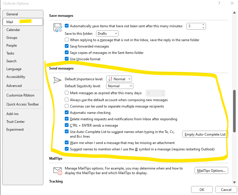Open Customize Ribbon settings
The image size is (238, 195).
tap(23, 95)
